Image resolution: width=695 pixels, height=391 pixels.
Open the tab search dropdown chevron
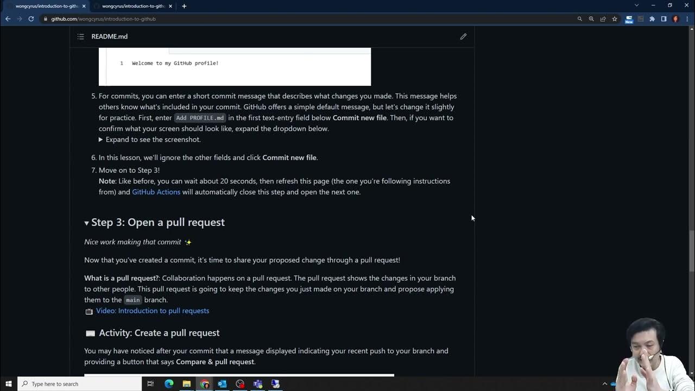pyautogui.click(x=636, y=5)
